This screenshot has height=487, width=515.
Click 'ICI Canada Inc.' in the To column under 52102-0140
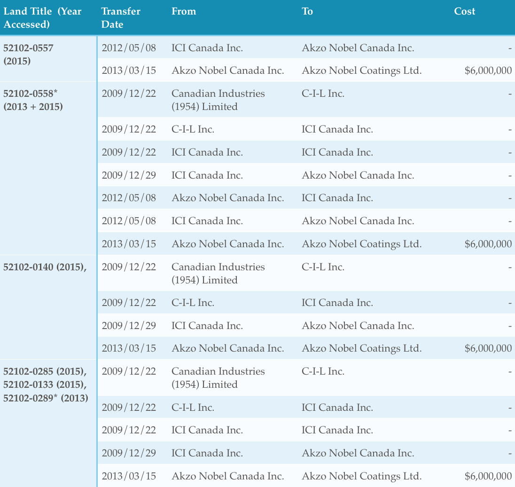(x=337, y=303)
